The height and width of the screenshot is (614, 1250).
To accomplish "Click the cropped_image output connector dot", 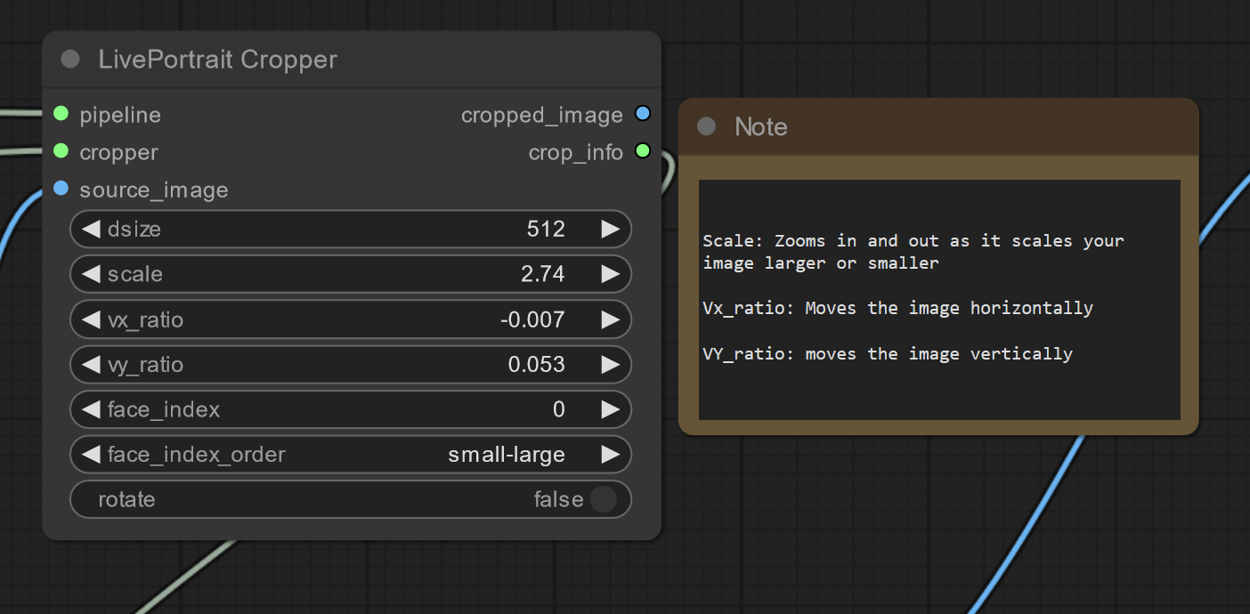I will tap(643, 114).
